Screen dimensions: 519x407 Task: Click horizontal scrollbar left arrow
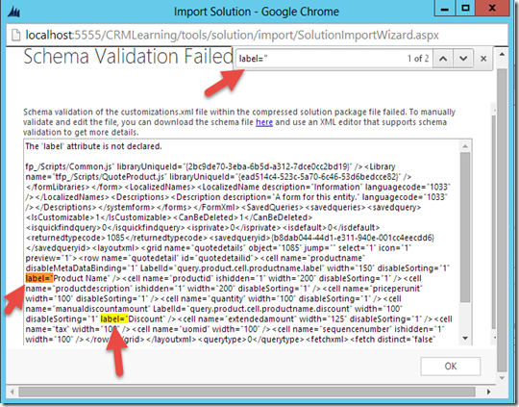(x=12, y=392)
